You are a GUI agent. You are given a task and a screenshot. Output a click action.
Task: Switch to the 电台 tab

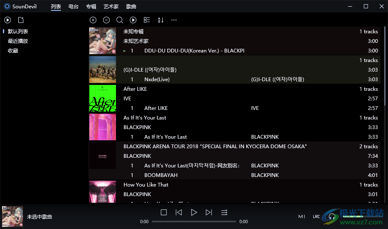(x=73, y=7)
